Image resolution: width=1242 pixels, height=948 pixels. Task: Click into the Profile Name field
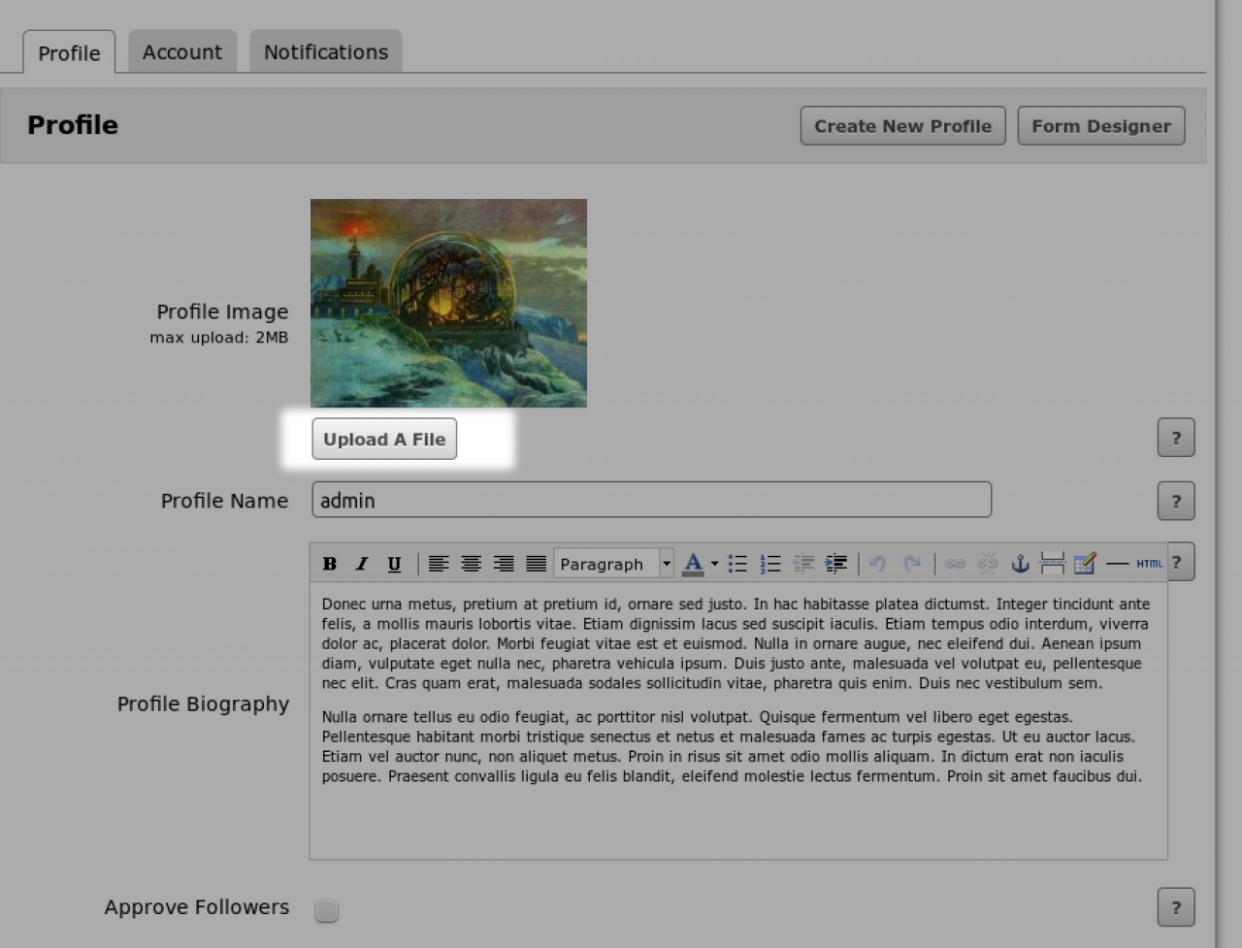[x=651, y=501]
